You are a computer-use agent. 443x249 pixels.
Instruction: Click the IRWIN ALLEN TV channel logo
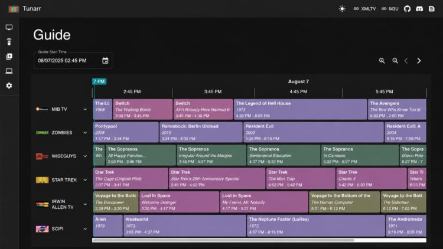click(42, 204)
